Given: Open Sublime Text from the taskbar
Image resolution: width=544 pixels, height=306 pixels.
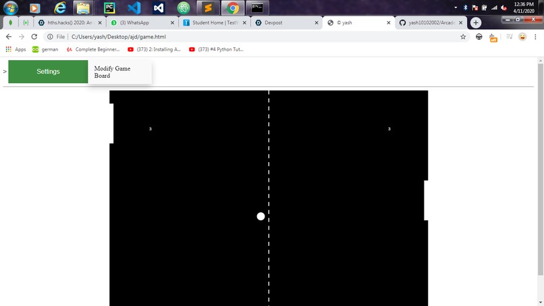Looking at the screenshot, I should click(x=208, y=7).
